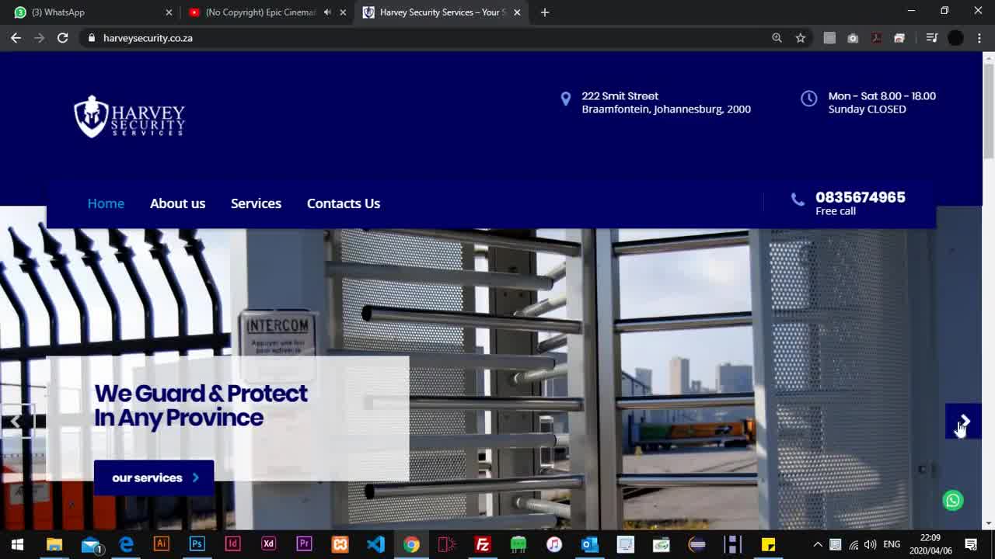Go to previous slide with left arrow
Viewport: 995px width, 559px height.
(x=16, y=422)
